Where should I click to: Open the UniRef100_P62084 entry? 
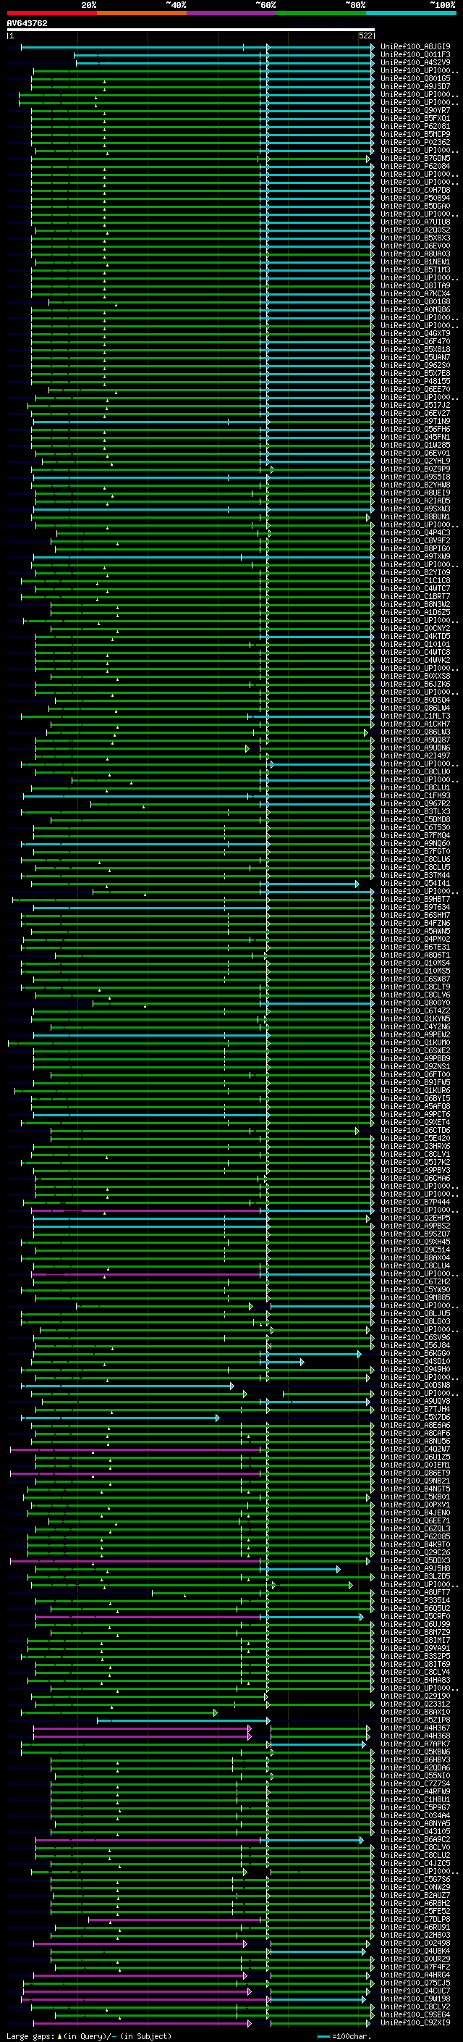coord(415,167)
